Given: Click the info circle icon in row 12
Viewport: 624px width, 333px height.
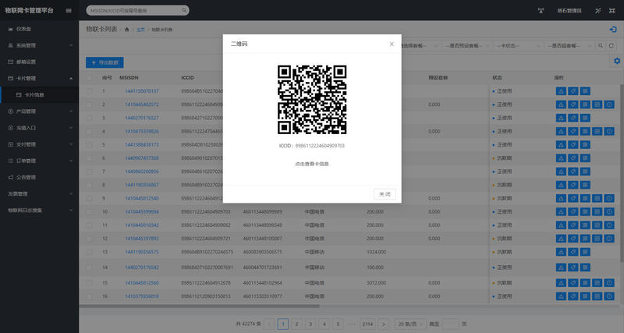Looking at the screenshot, I should (x=609, y=239).
